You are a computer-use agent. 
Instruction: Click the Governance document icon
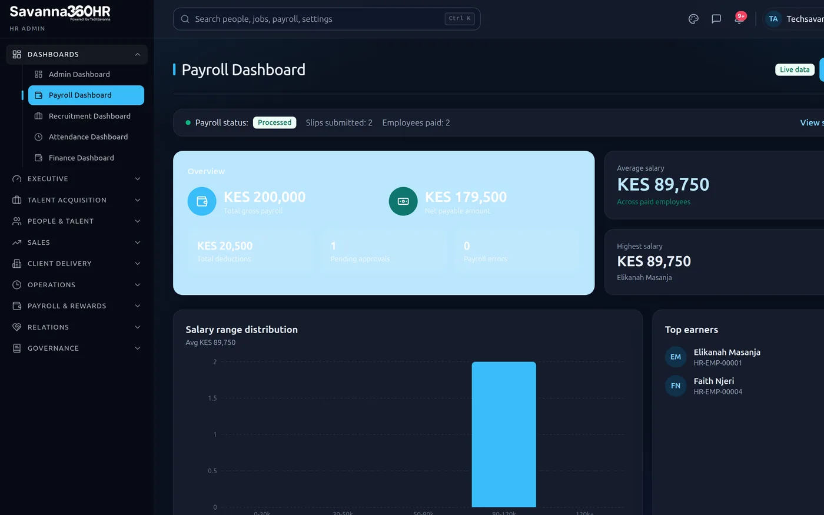tap(16, 348)
